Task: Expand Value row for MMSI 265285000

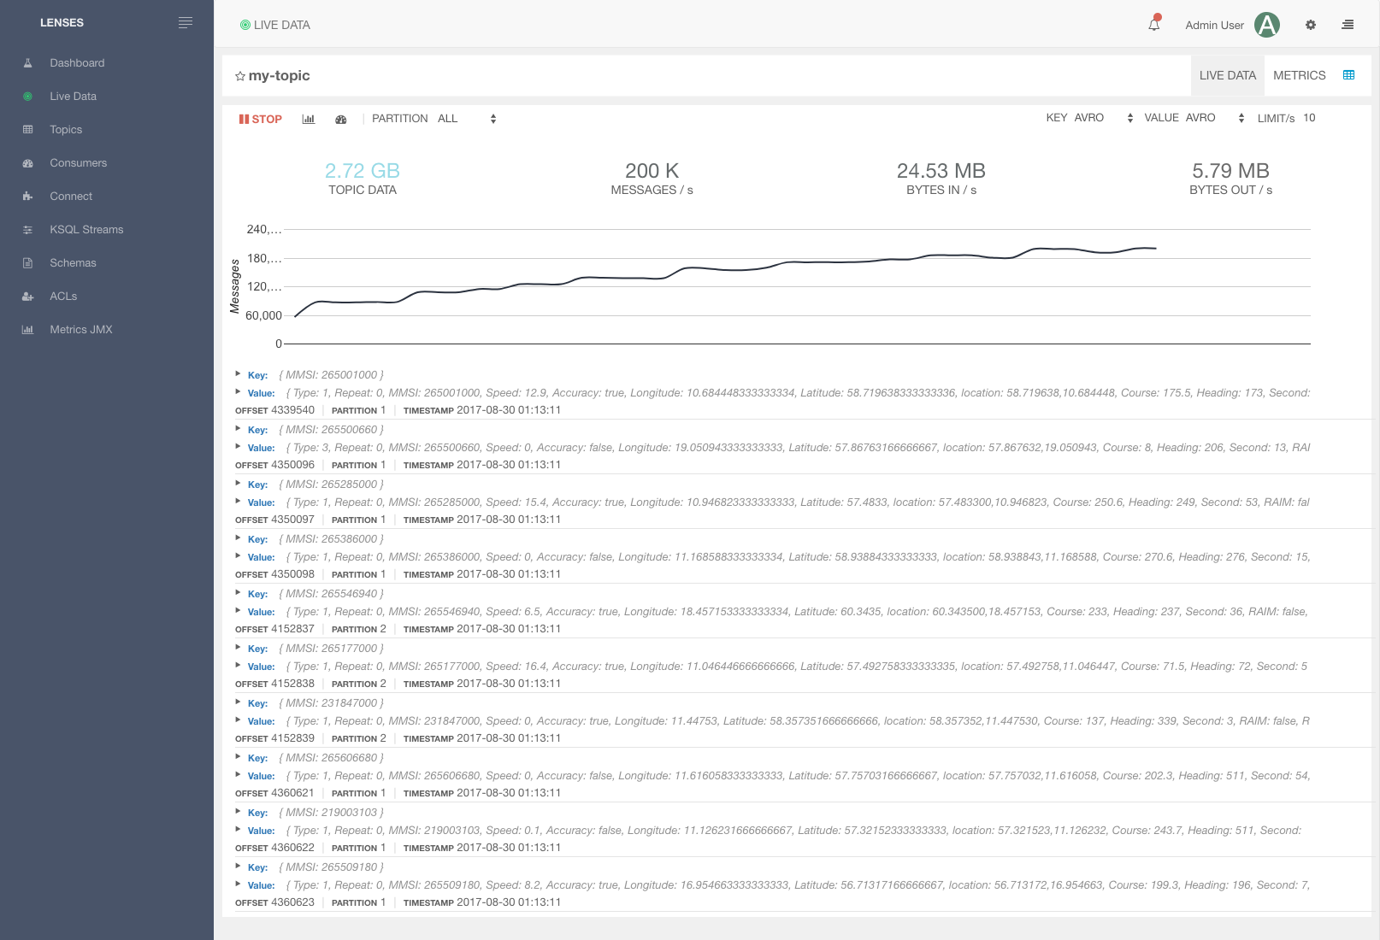Action: 239,502
